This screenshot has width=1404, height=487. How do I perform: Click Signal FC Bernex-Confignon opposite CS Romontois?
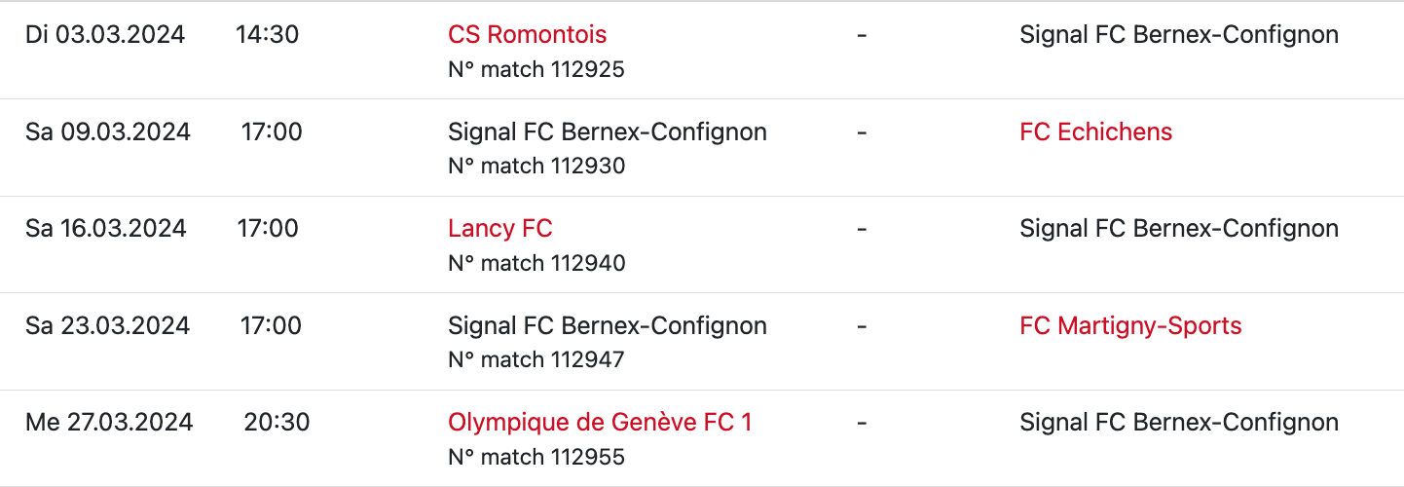(1178, 35)
